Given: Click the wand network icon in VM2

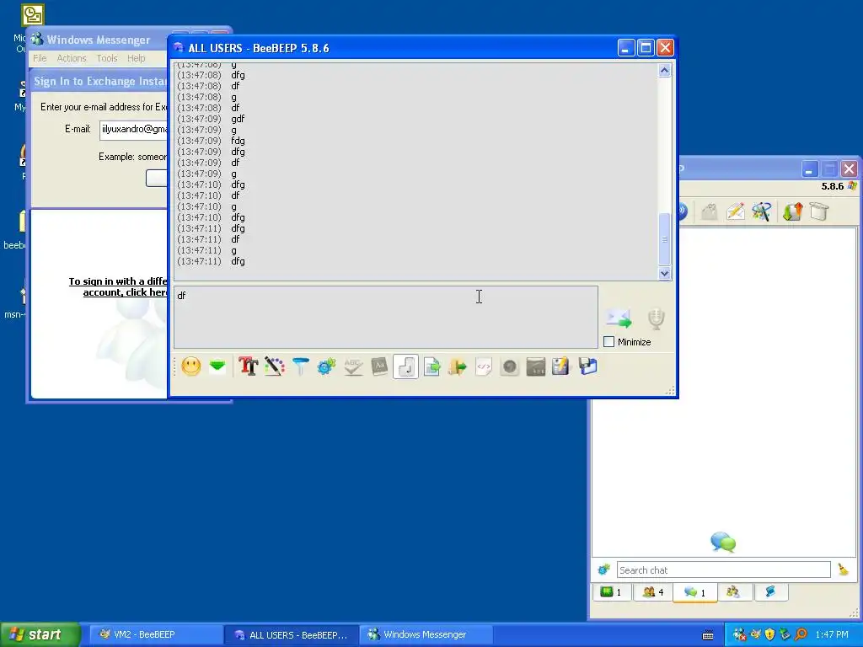Looking at the screenshot, I should pyautogui.click(x=762, y=211).
